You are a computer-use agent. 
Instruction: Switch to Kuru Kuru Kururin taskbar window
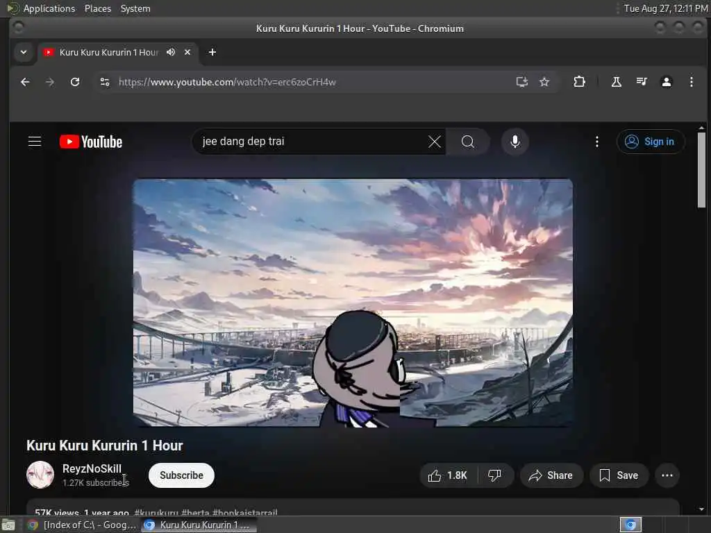pyautogui.click(x=198, y=525)
